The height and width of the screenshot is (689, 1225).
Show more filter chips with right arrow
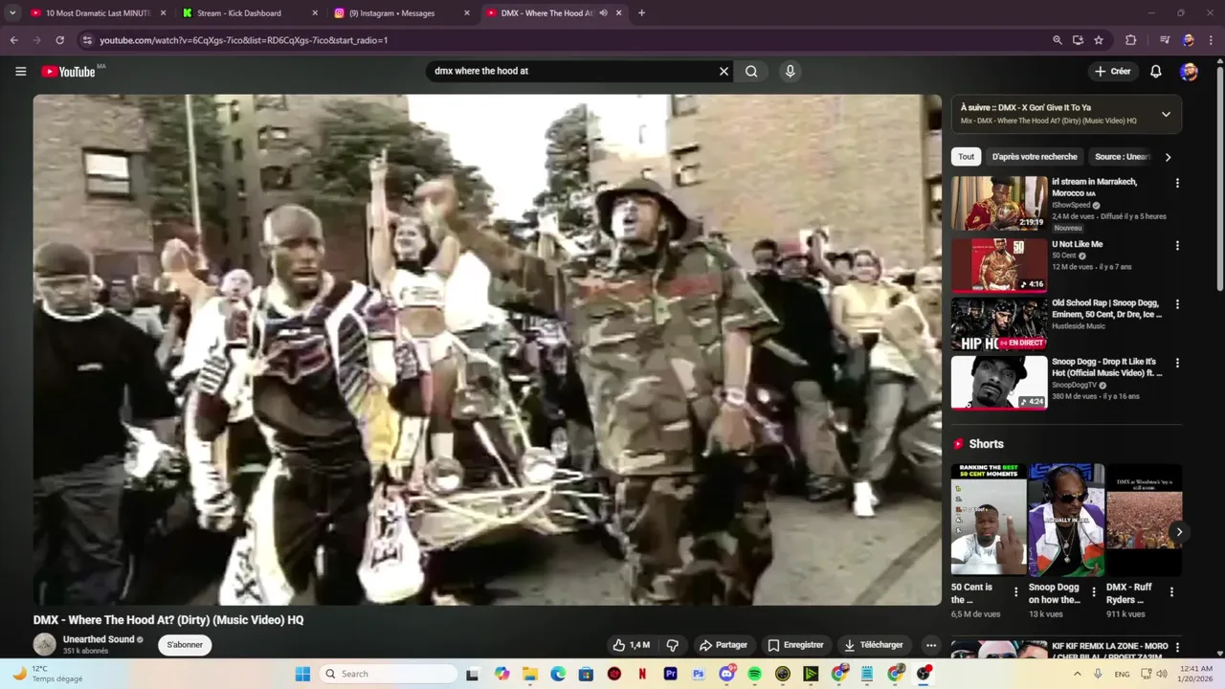click(1168, 157)
